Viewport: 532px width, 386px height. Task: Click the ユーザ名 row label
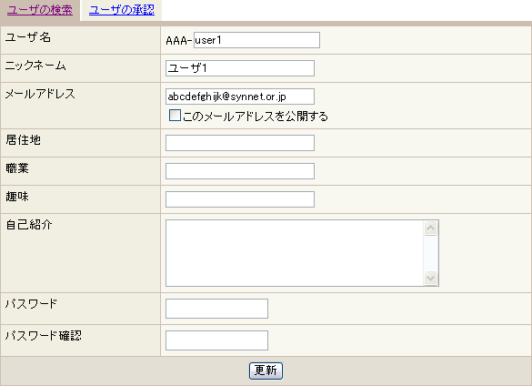click(x=28, y=37)
